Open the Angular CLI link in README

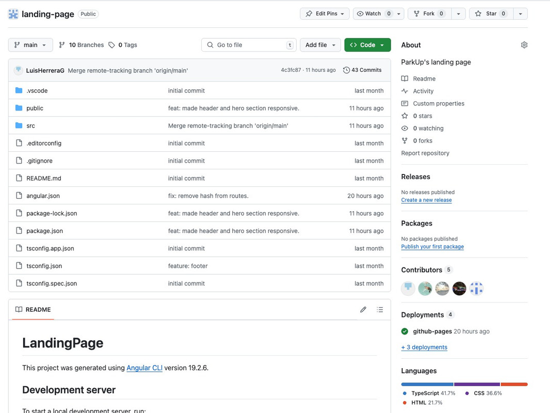[x=144, y=368]
